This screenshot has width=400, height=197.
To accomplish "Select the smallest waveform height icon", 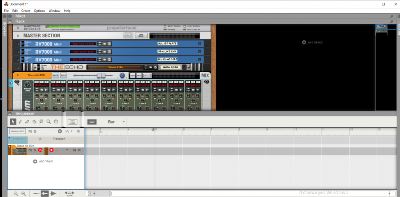I will 36,194.
